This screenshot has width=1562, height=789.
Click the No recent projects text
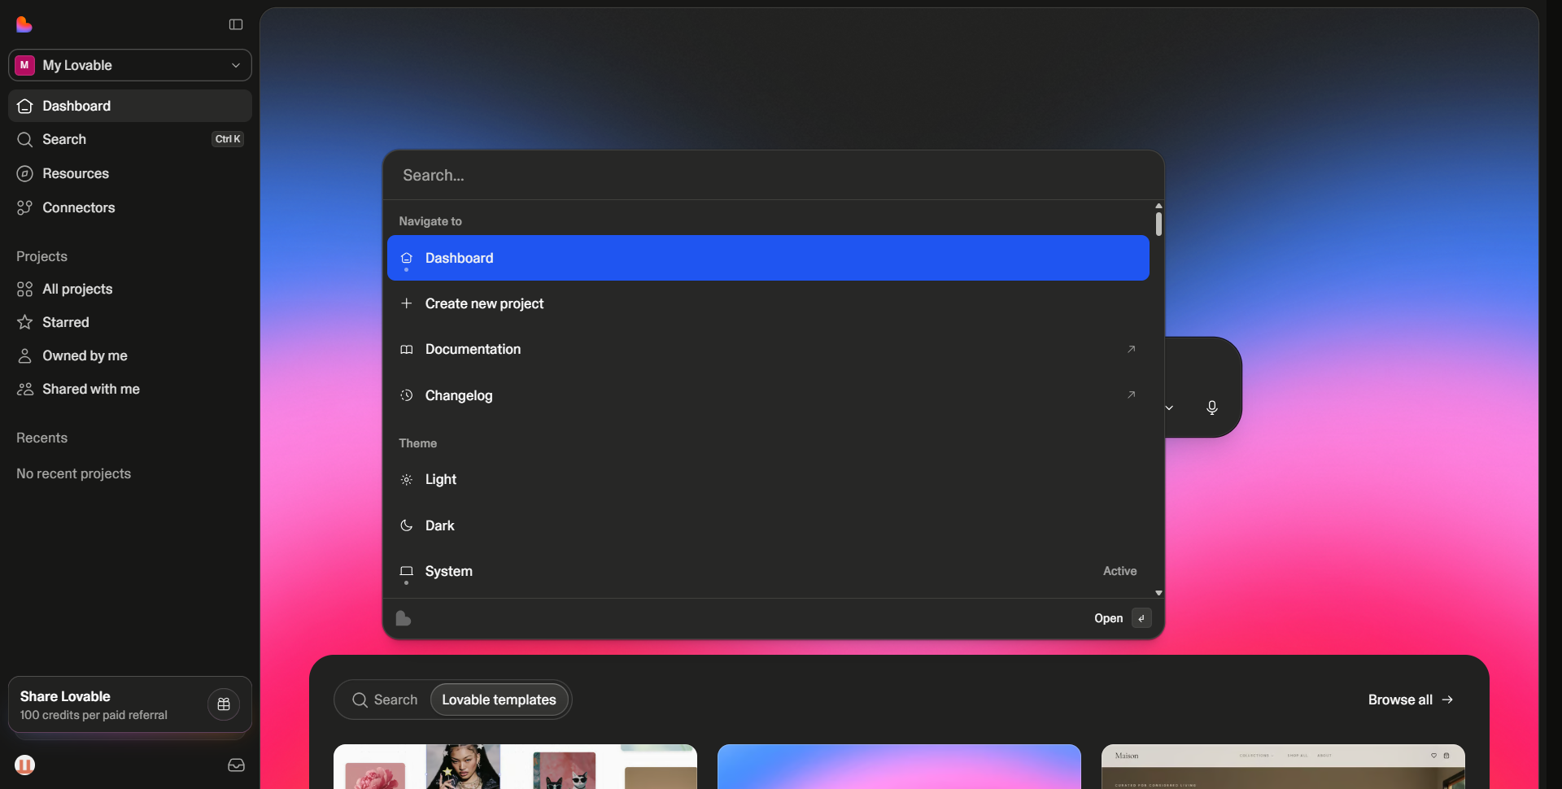(x=73, y=473)
